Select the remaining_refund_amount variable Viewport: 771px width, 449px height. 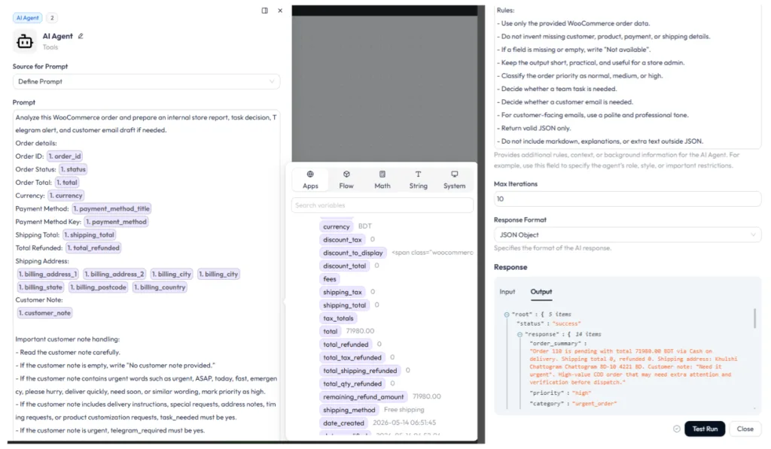tap(364, 397)
